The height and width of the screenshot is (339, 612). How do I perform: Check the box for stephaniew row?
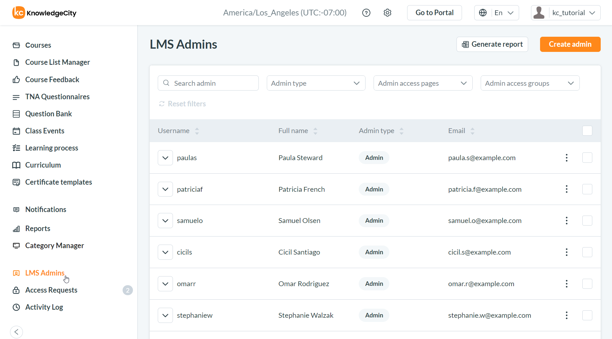(587, 315)
